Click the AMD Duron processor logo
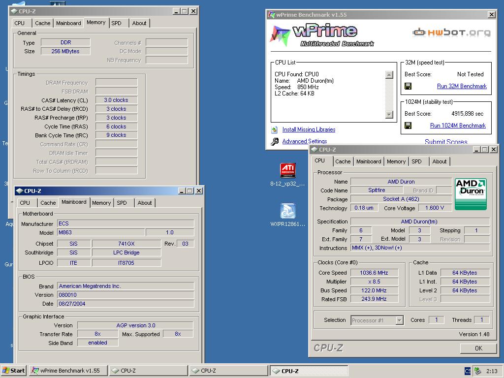This screenshot has height=378, width=504. [x=471, y=194]
